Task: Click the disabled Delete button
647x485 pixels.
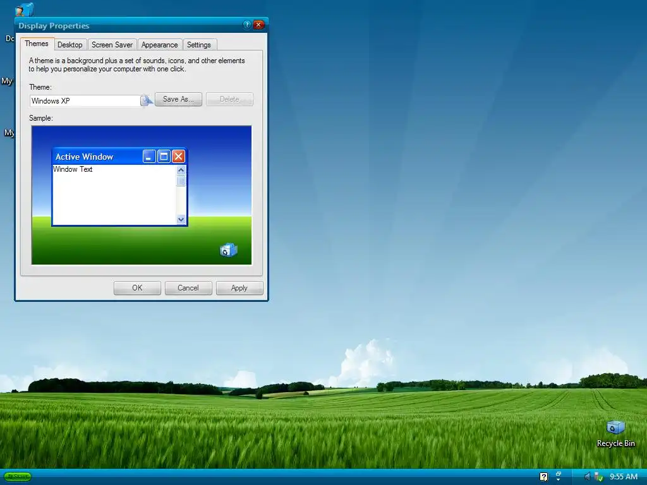Action: point(229,99)
